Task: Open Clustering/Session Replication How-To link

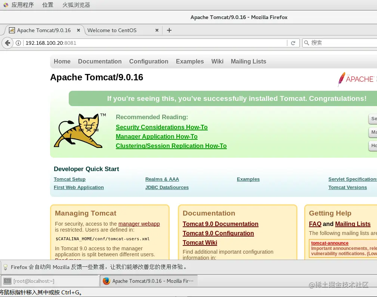Action: pos(171,146)
